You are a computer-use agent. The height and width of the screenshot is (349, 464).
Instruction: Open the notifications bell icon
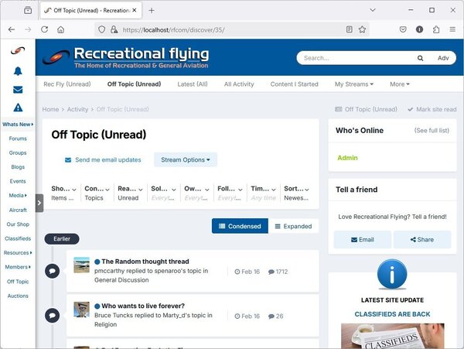tap(17, 70)
